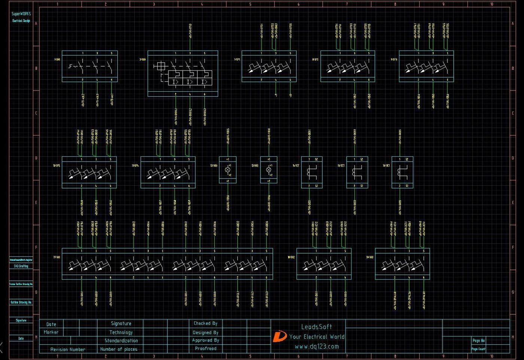Click the Page Count field
Viewport: 524px width, 360px height.
[478, 349]
